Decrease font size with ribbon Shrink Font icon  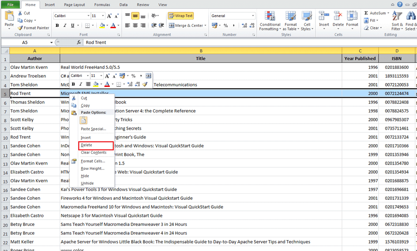[116, 16]
